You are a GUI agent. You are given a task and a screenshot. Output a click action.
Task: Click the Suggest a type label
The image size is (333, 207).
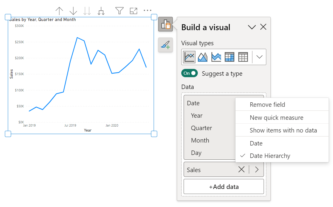(222, 74)
